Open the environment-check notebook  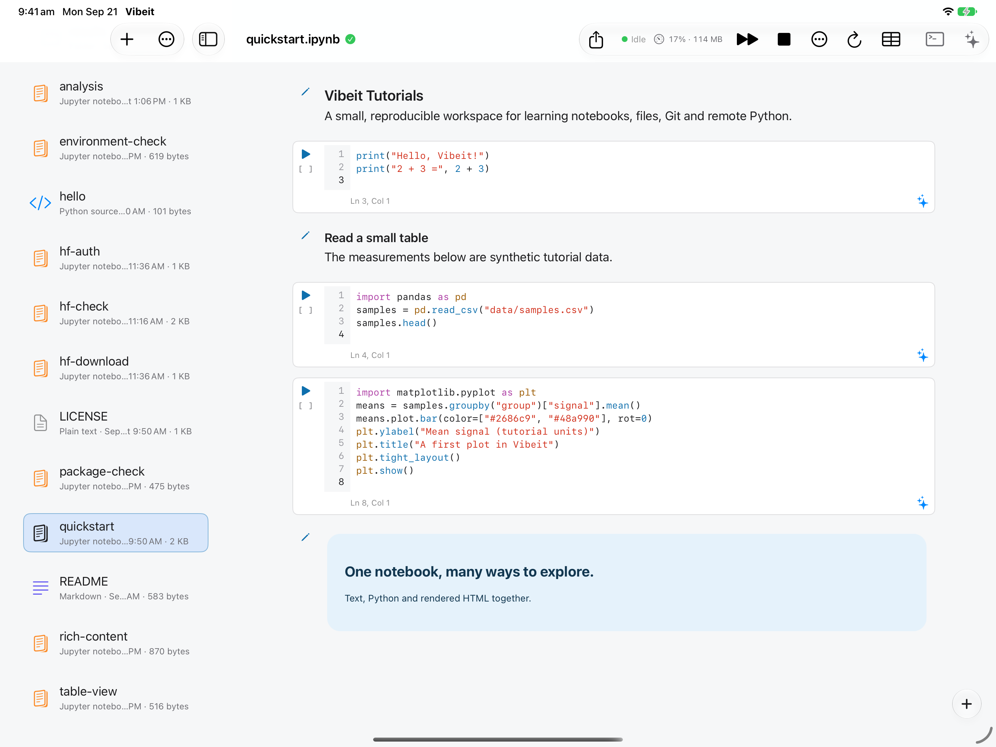(x=116, y=148)
